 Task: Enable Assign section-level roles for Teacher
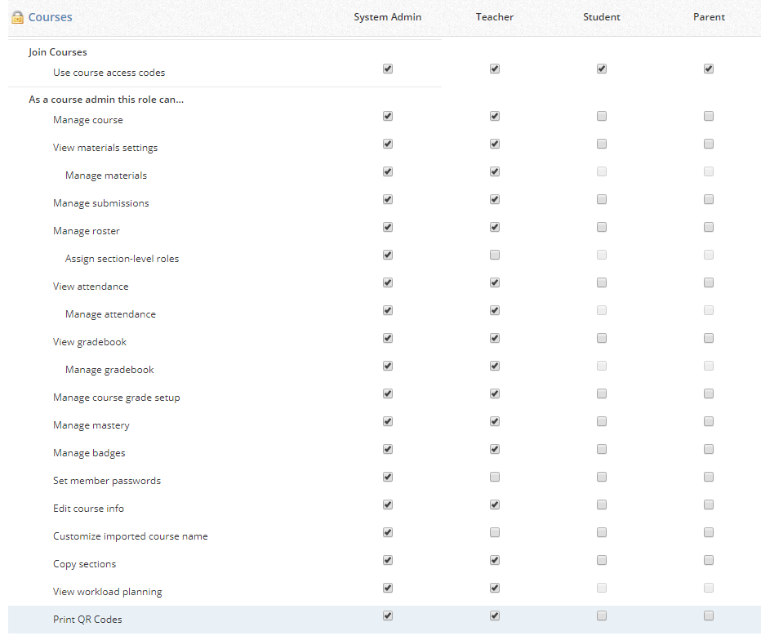(495, 256)
